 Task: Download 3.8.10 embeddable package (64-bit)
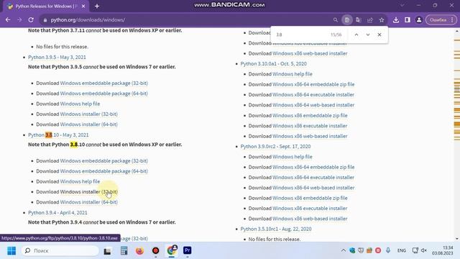pyautogui.click(x=103, y=171)
